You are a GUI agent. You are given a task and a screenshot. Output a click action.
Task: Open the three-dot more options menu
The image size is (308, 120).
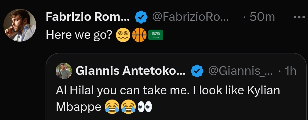coord(299,17)
